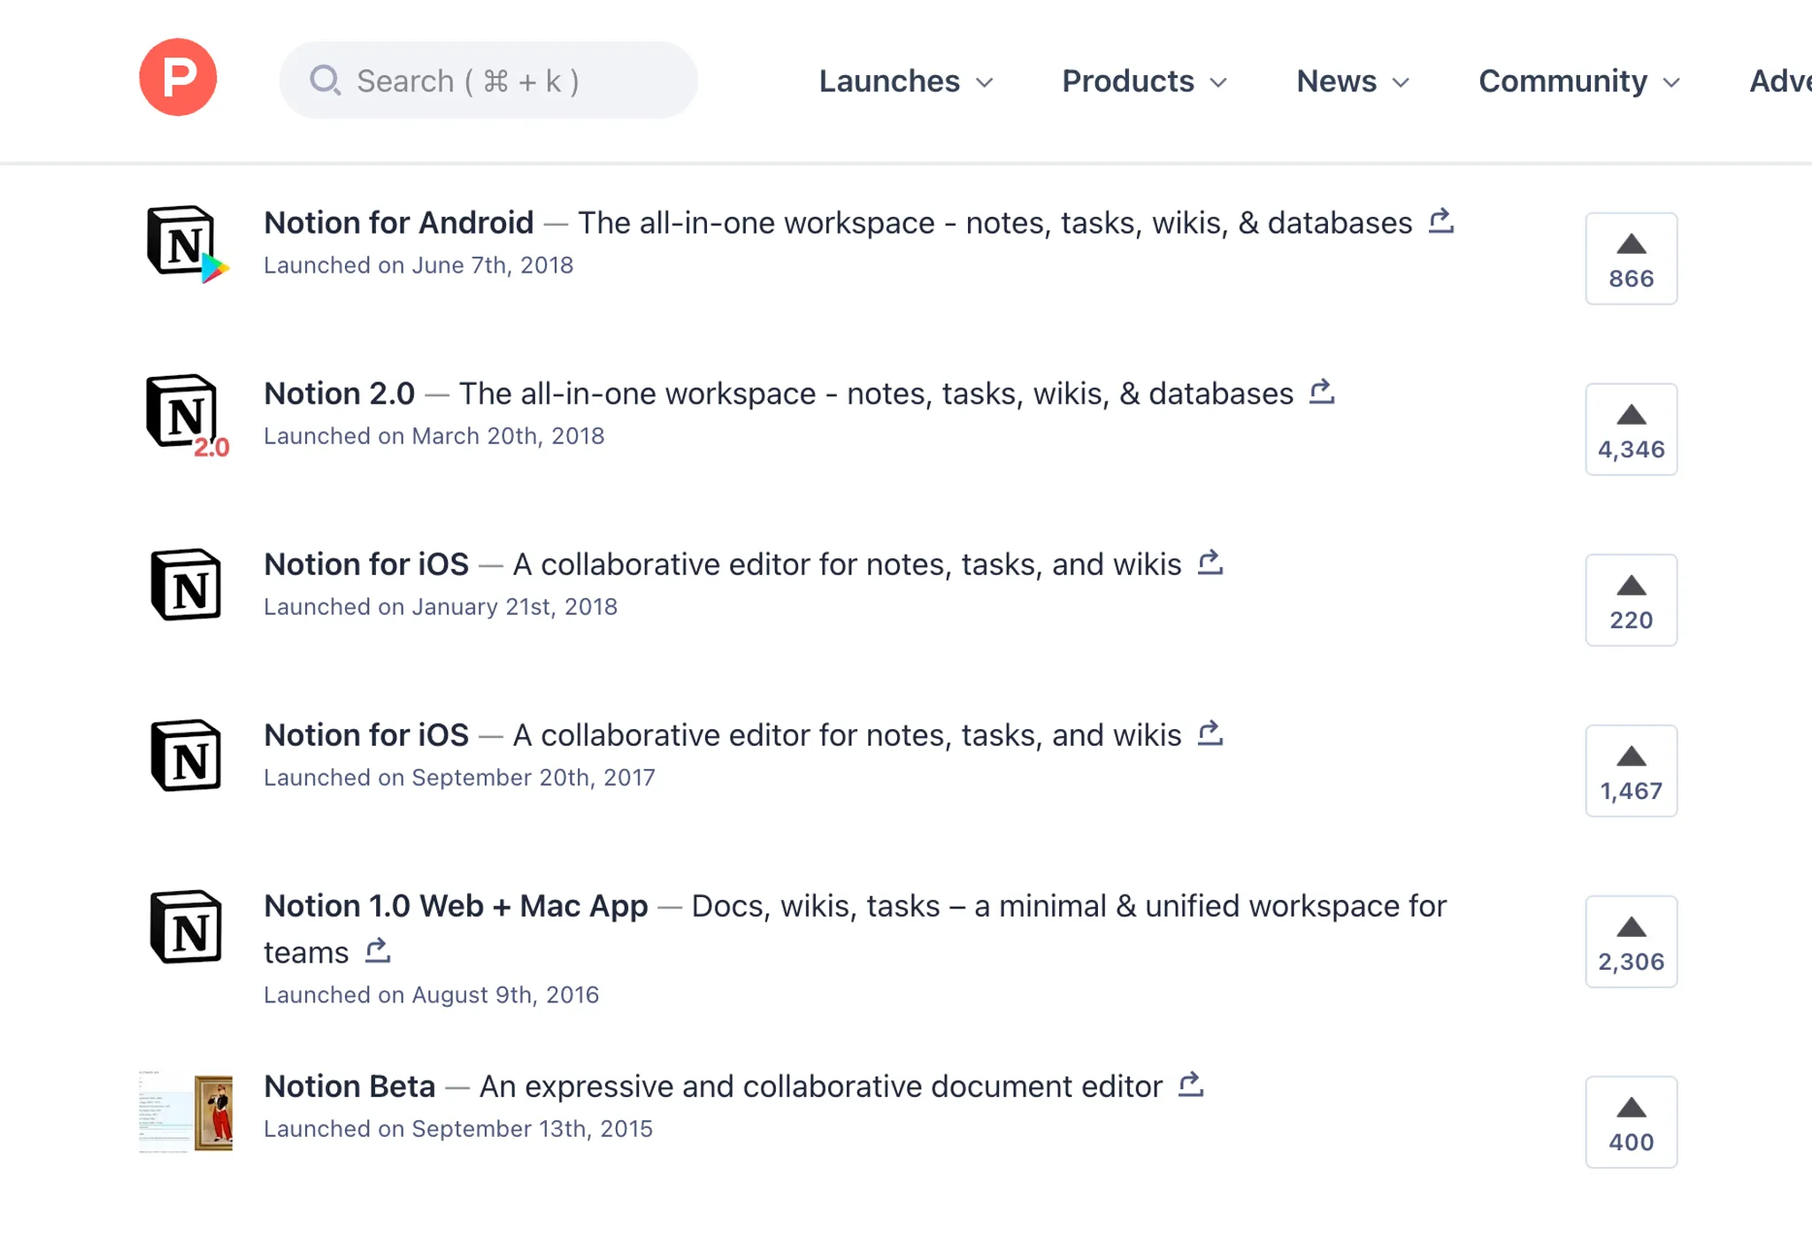This screenshot has height=1244, width=1812.
Task: Upvote the Notion 1.0 Web + Mac App launch
Action: click(1630, 941)
